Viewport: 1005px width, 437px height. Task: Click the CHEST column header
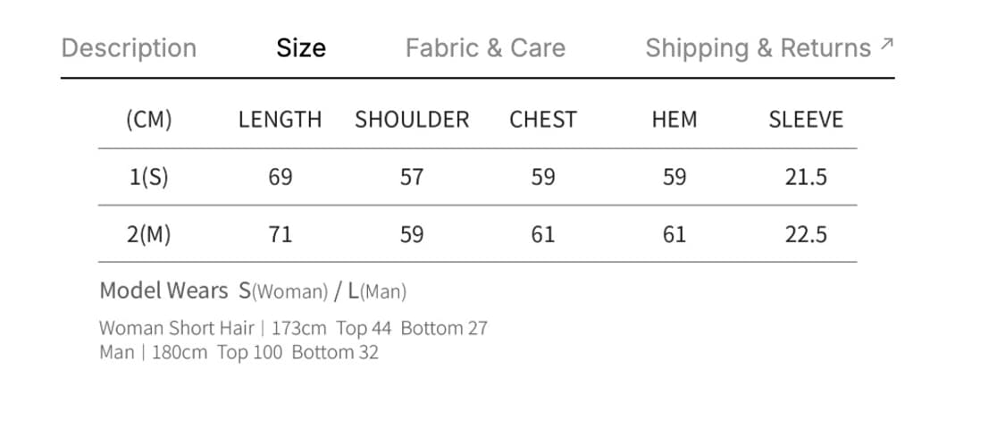(x=543, y=120)
